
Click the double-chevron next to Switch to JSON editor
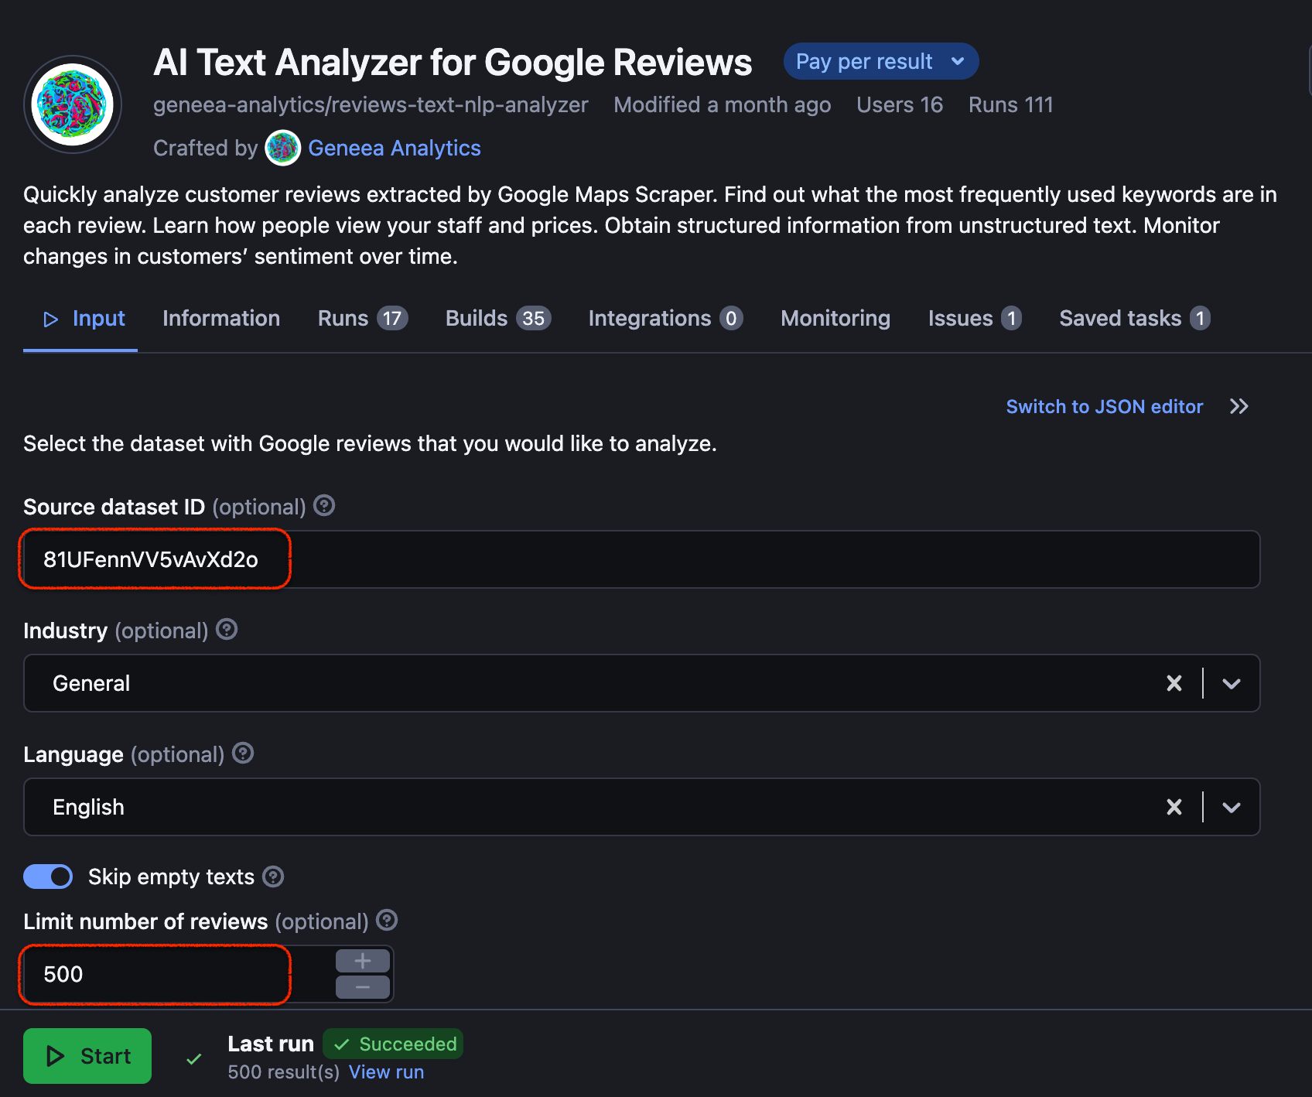point(1239,406)
